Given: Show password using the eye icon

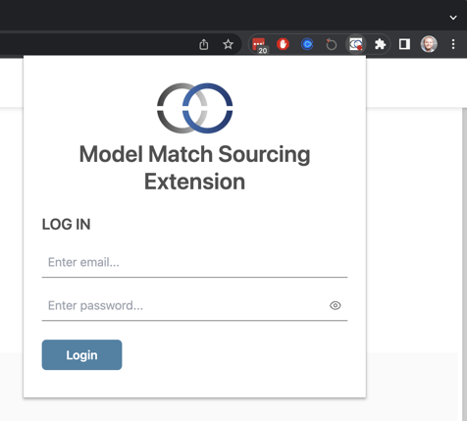Looking at the screenshot, I should click(x=336, y=305).
